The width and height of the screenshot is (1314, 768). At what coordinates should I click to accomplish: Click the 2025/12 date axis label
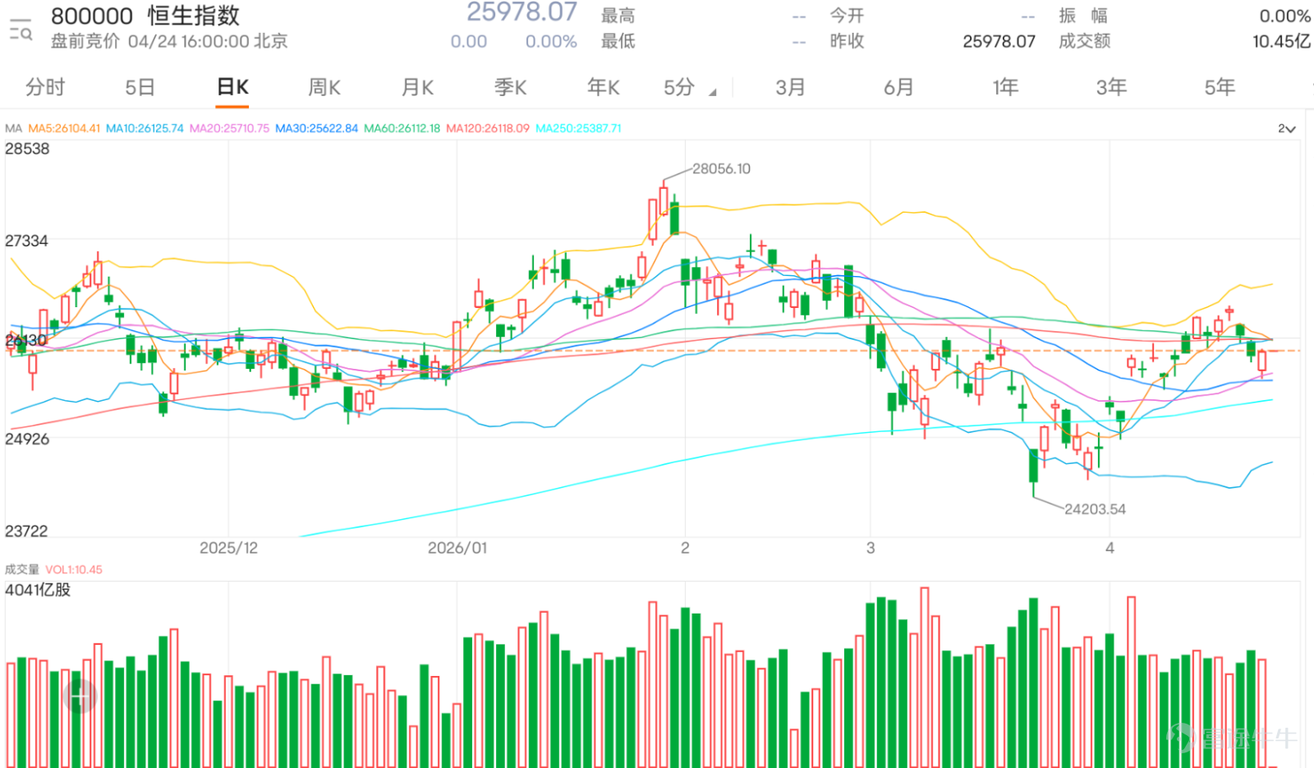[228, 548]
